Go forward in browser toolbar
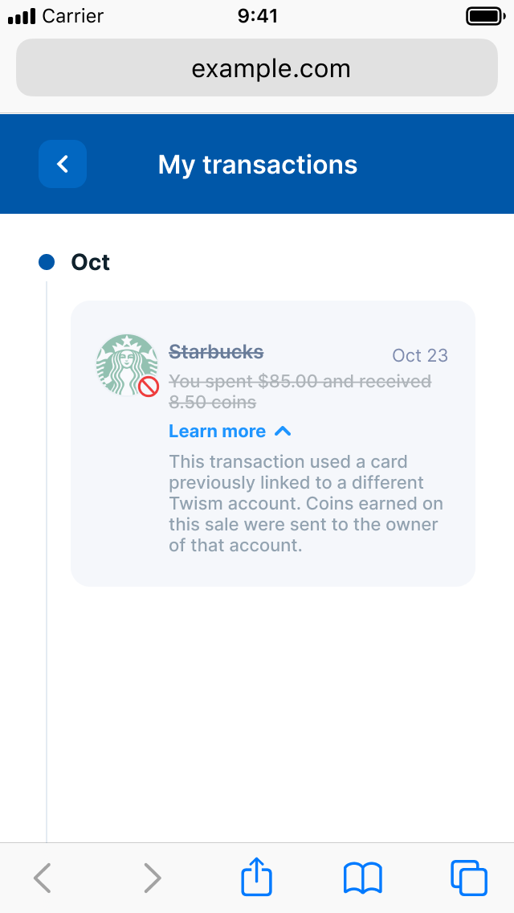514x913 pixels. click(x=152, y=878)
